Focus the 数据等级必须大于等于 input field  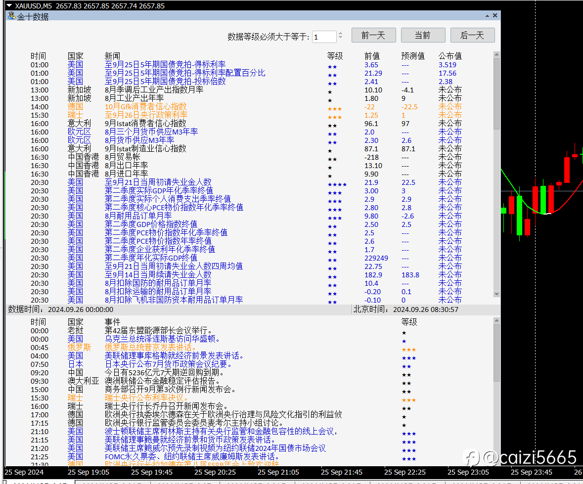pos(324,37)
